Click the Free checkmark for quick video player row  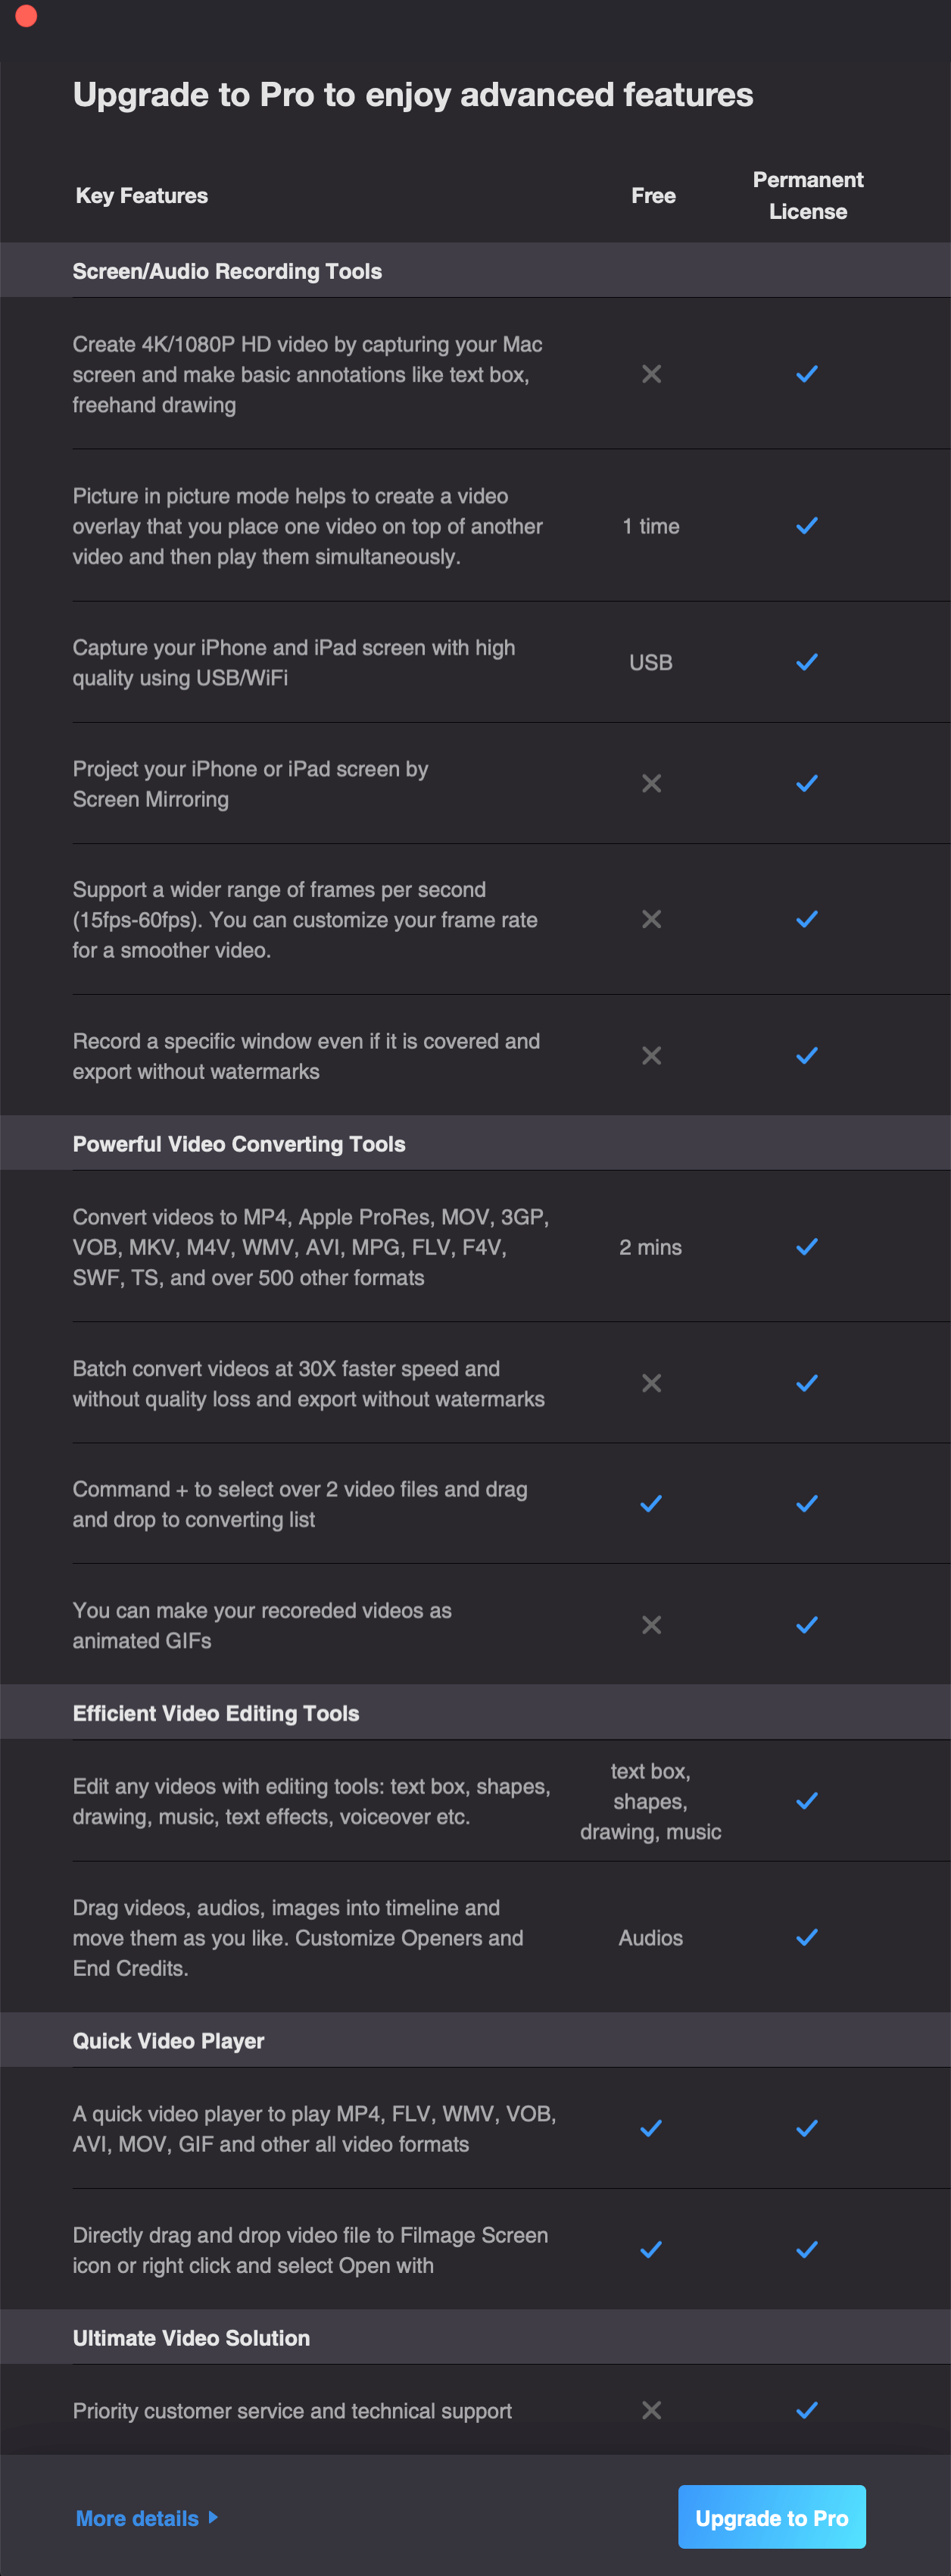(651, 2128)
